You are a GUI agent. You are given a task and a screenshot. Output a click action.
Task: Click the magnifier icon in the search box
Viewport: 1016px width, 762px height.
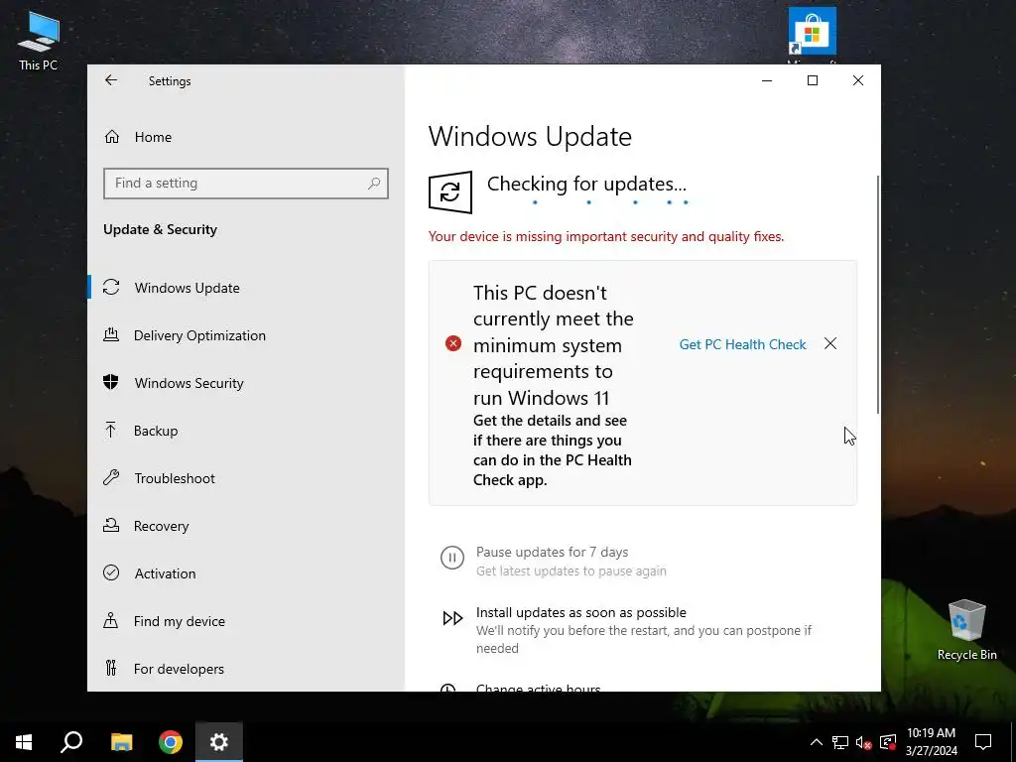pos(374,184)
